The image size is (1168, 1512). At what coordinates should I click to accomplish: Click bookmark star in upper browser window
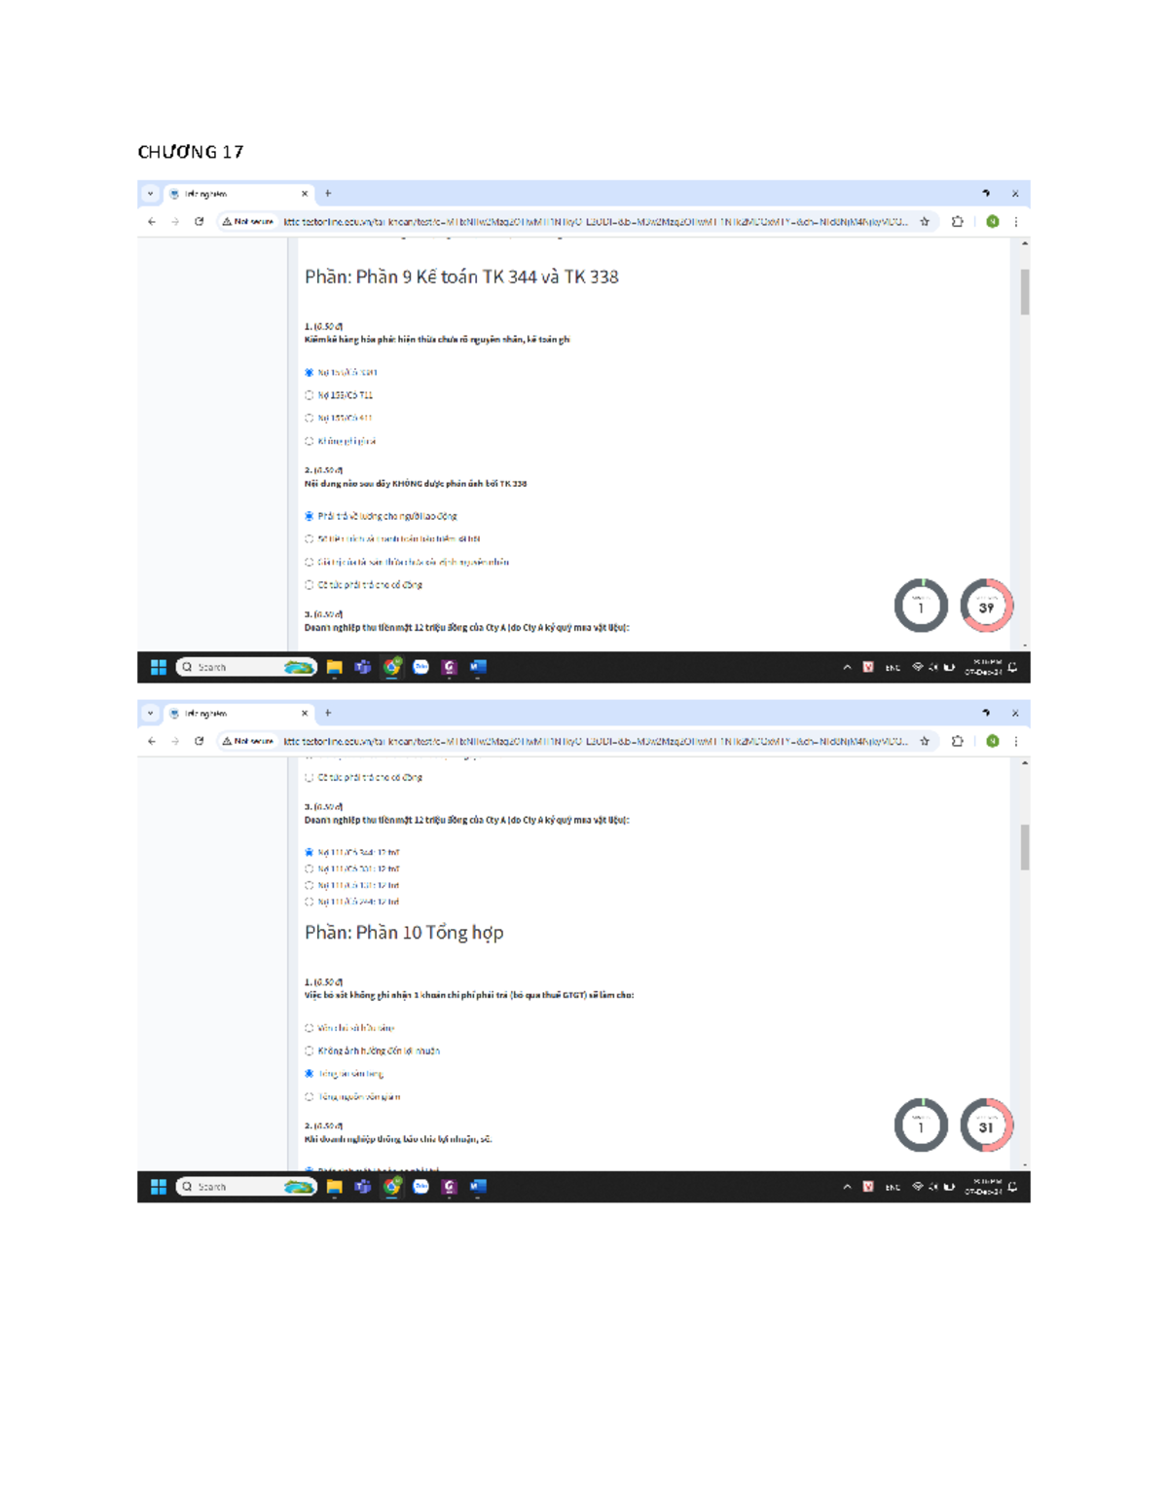[x=925, y=222]
